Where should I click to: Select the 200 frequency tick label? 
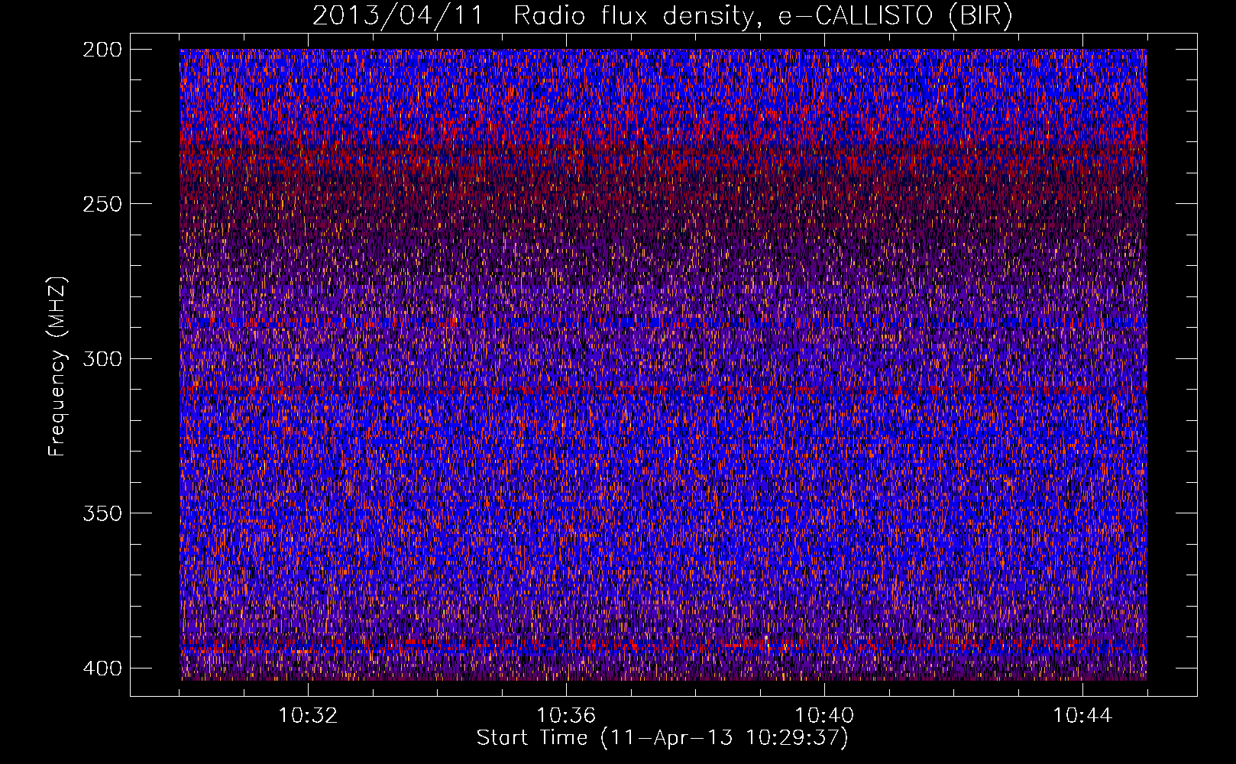pos(102,50)
